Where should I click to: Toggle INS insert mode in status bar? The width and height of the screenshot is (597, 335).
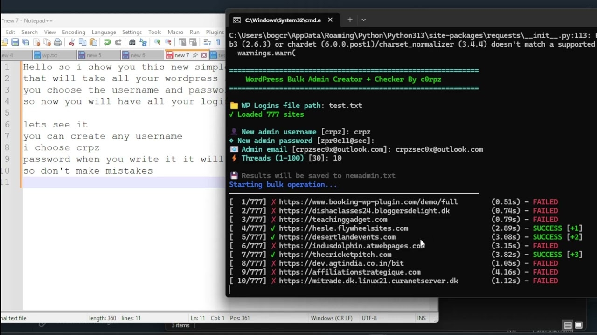(x=421, y=318)
